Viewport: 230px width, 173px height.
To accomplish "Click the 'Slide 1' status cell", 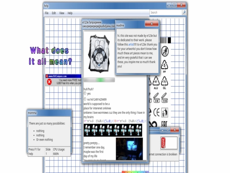I will [x=49, y=151].
